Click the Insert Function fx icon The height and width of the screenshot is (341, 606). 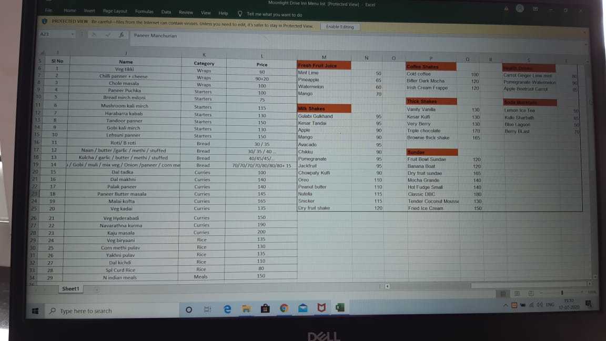tap(122, 35)
